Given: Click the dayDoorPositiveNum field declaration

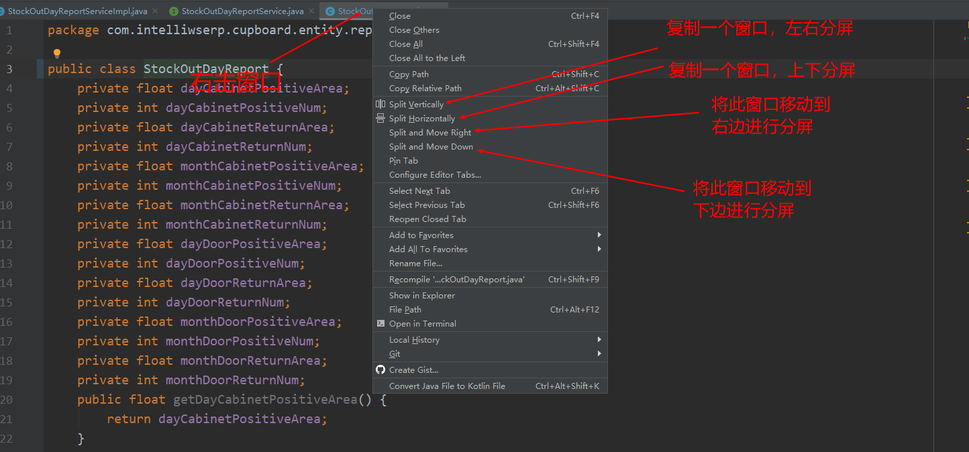Looking at the screenshot, I should [x=191, y=264].
